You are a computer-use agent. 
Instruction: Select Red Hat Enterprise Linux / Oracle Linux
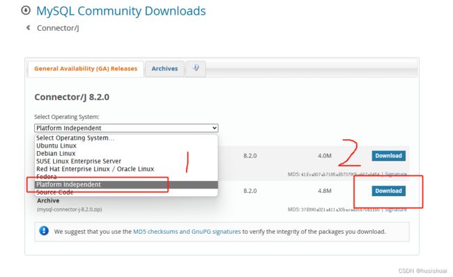(x=126, y=169)
